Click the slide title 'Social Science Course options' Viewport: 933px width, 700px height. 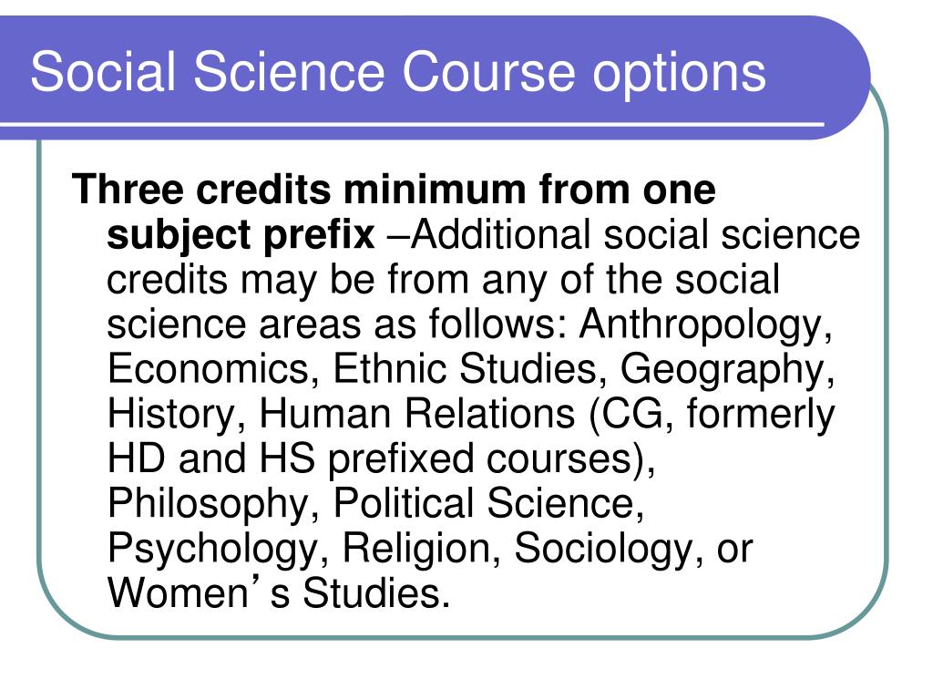398,72
